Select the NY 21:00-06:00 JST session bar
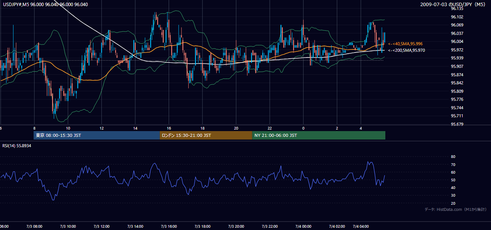This screenshot has height=230, width=491. coord(318,135)
